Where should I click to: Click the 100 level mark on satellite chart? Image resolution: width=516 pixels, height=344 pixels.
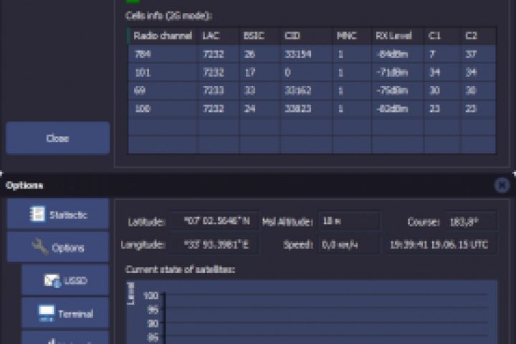[150, 295]
